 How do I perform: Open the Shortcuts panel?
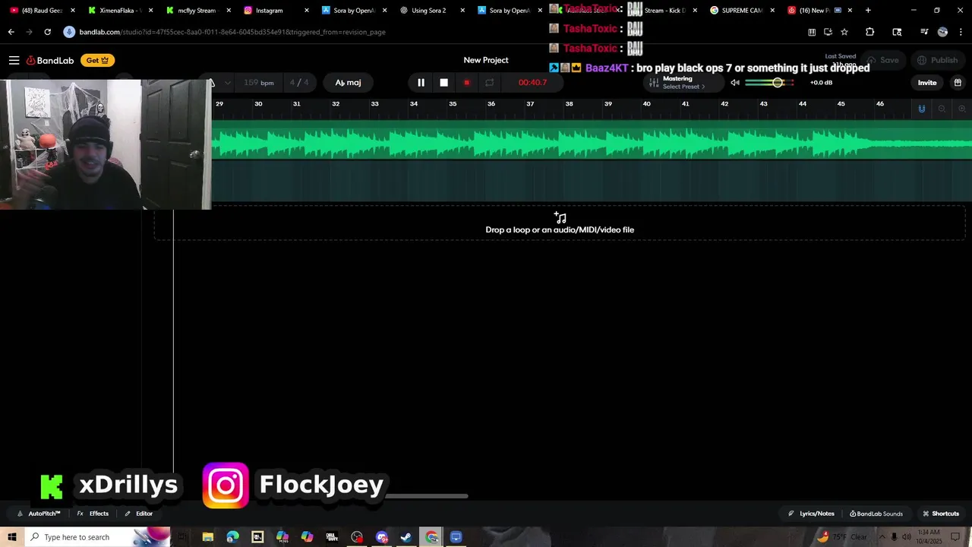pos(941,514)
